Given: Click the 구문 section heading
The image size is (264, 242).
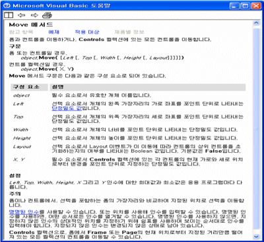Looking at the screenshot, I should 15,46.
